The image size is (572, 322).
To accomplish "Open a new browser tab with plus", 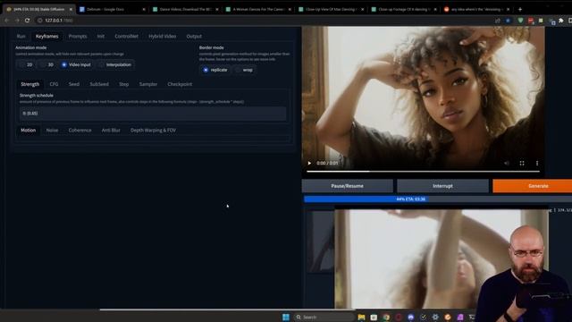I will [x=520, y=10].
